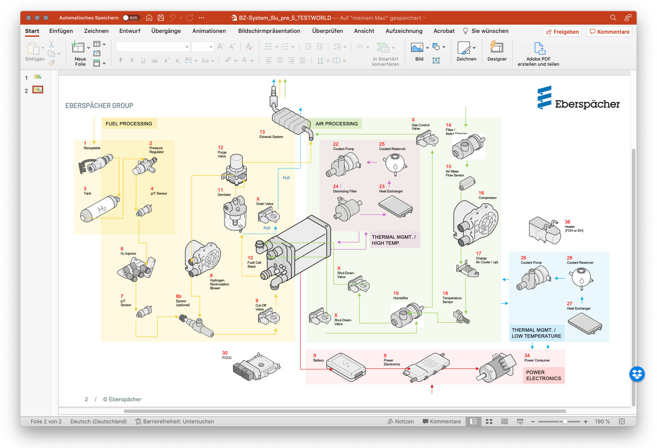
Task: Click the Kommentare button top right
Action: coord(609,32)
